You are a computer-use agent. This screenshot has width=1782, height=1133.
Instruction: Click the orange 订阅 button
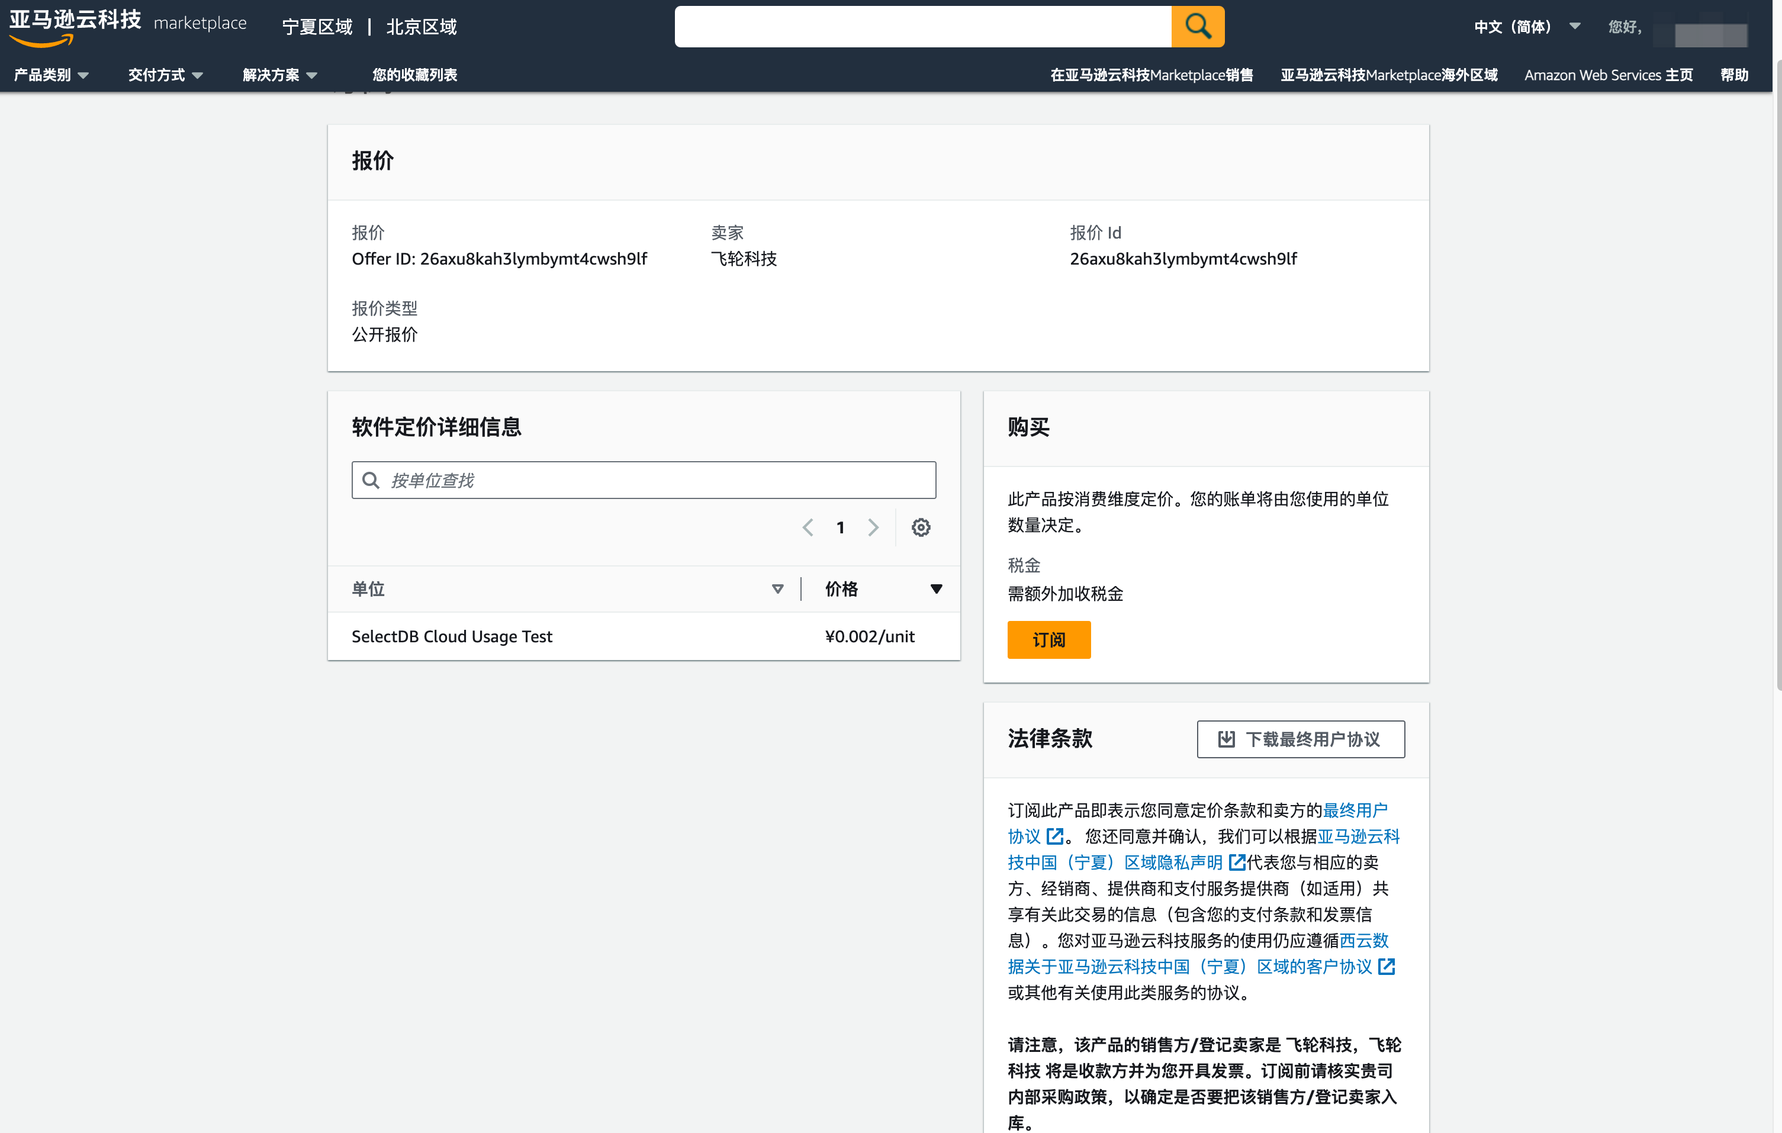point(1048,639)
